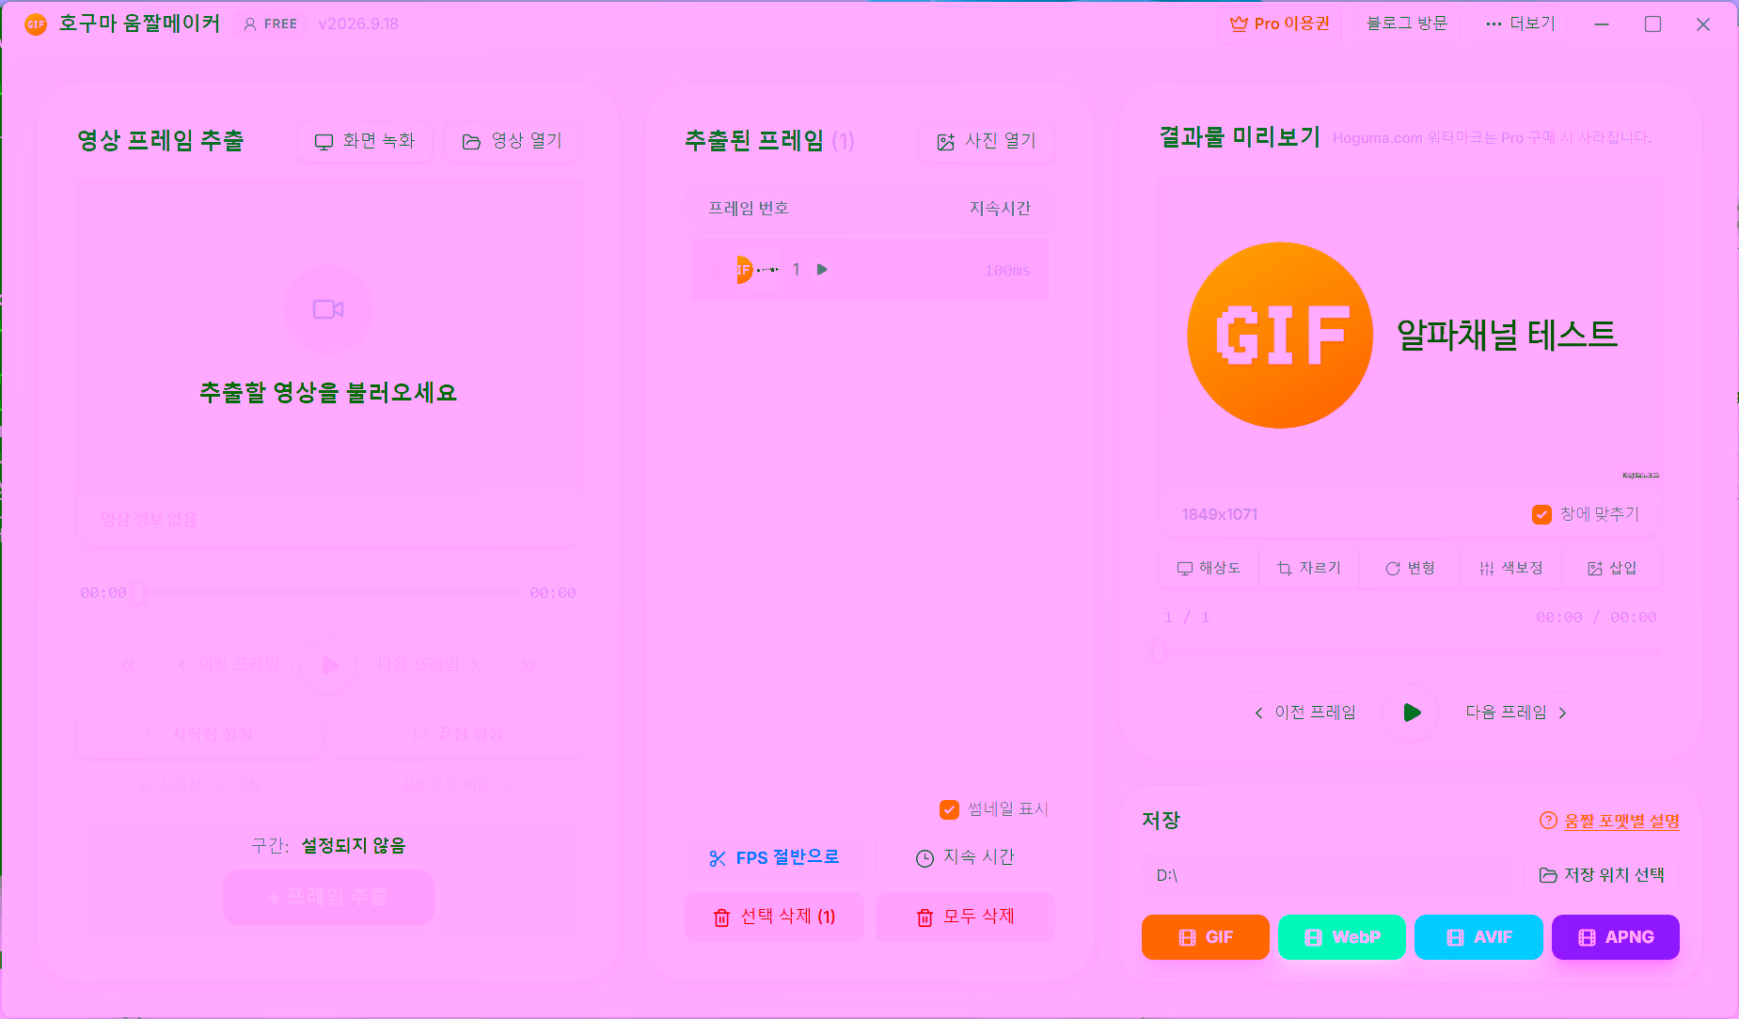Open the 변형 transform tool

[x=1410, y=569]
